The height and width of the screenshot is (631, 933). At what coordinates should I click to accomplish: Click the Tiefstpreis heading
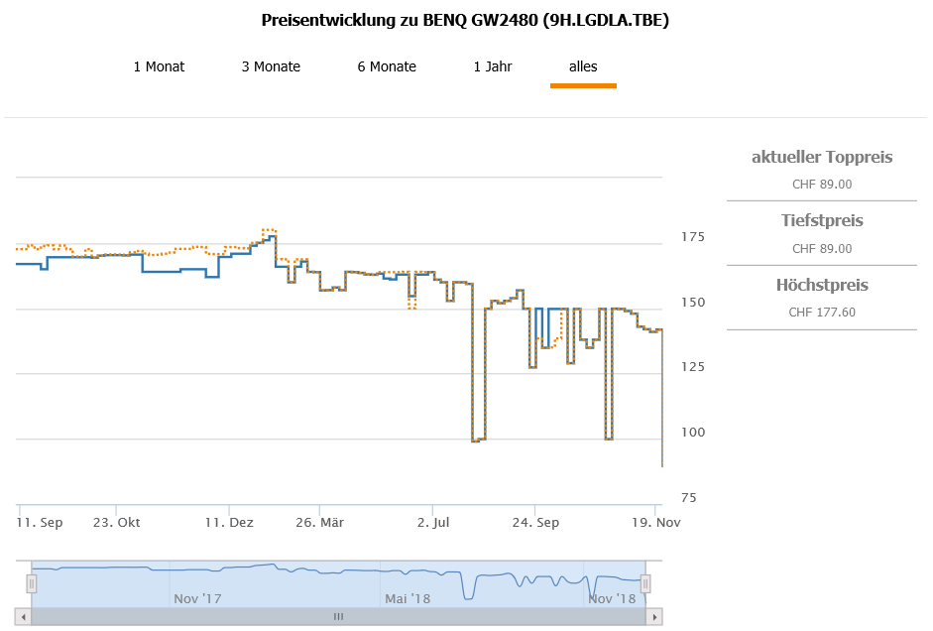[822, 220]
